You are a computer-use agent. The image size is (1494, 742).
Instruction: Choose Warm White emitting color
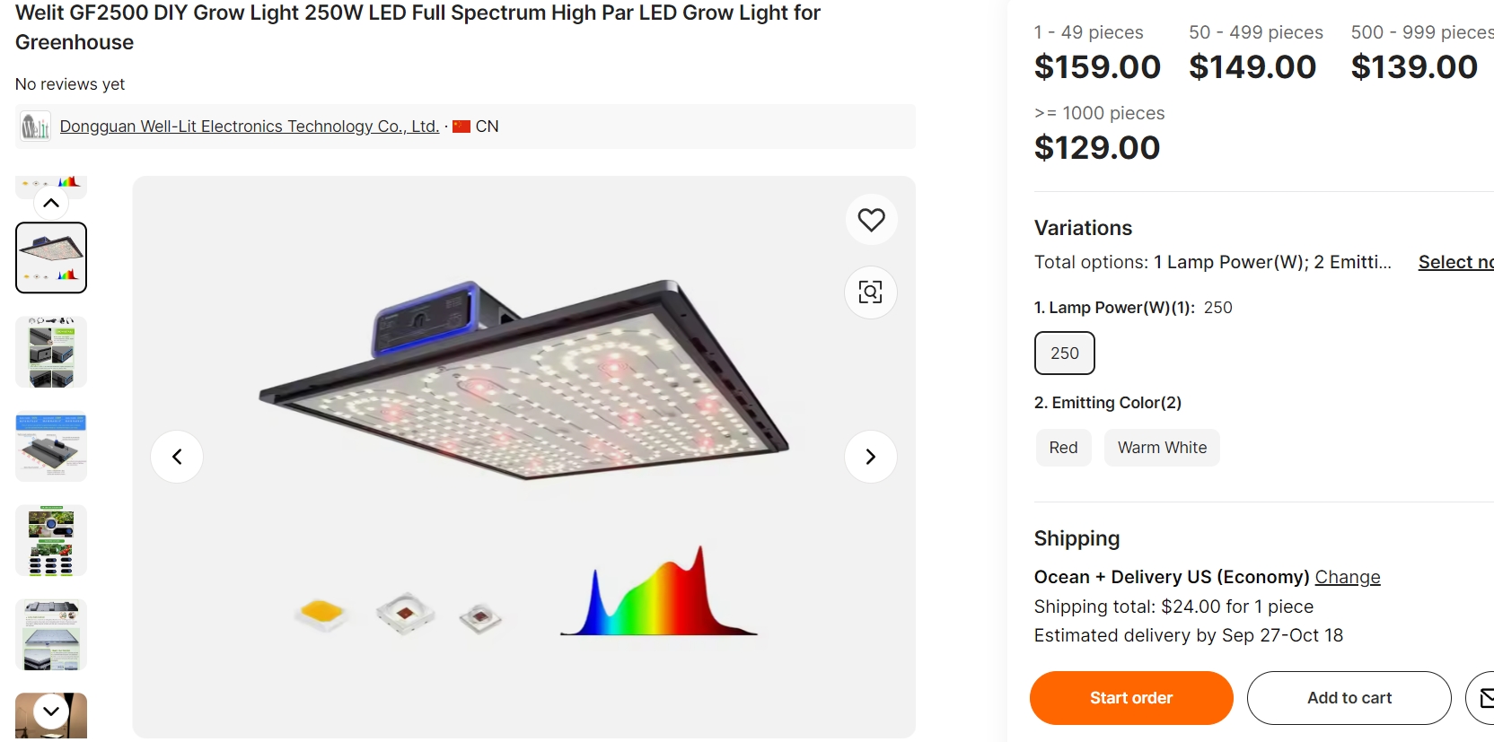(x=1162, y=448)
